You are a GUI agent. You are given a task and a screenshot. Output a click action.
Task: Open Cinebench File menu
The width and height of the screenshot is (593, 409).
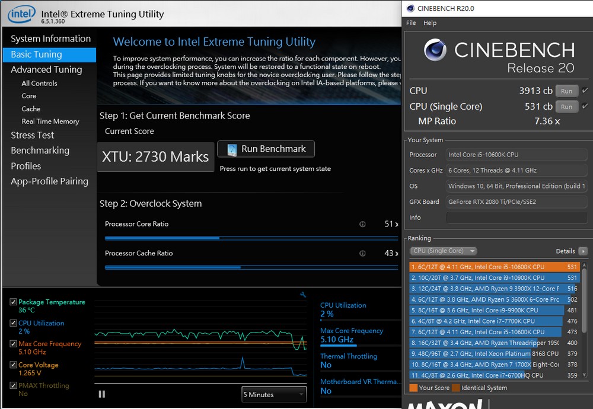click(411, 23)
